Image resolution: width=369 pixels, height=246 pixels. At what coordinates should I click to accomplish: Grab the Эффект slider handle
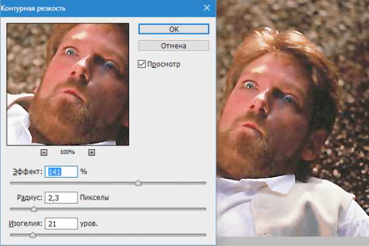click(138, 183)
